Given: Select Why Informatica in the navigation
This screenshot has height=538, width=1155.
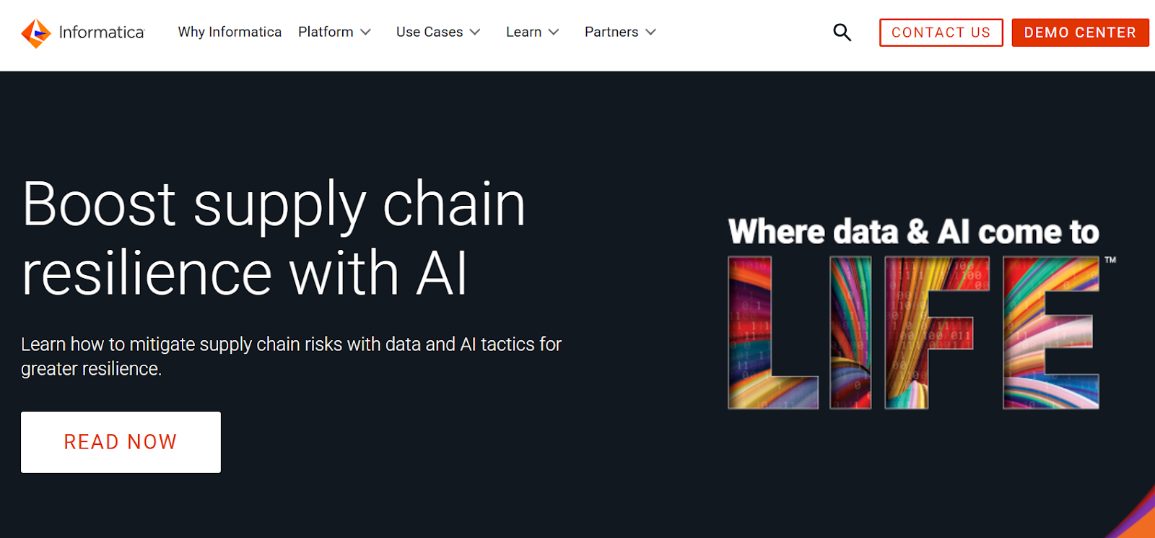Looking at the screenshot, I should pyautogui.click(x=230, y=32).
